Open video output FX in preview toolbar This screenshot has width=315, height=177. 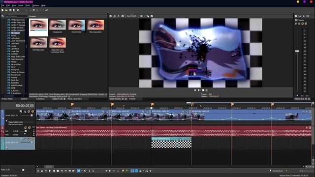point(118,16)
